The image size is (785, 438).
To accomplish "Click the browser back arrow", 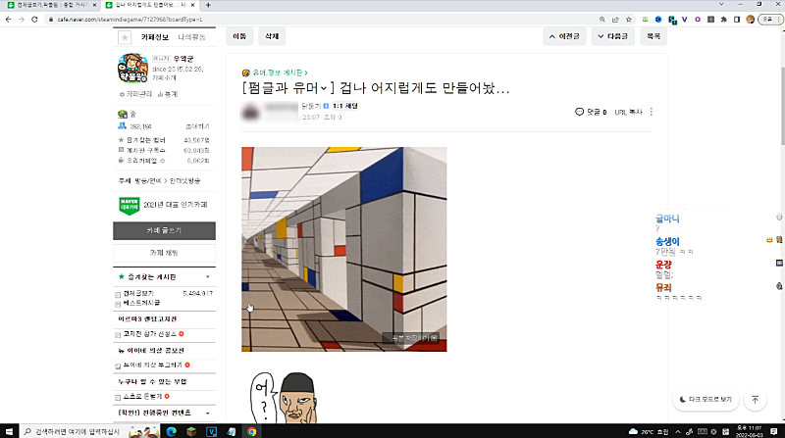I will pyautogui.click(x=8, y=20).
